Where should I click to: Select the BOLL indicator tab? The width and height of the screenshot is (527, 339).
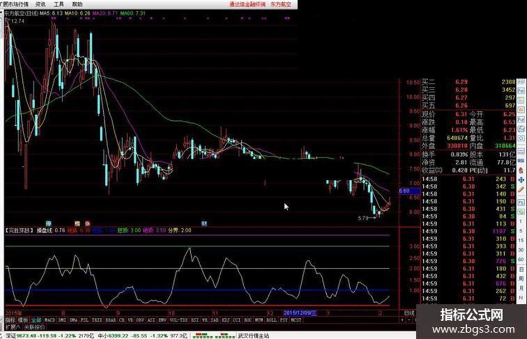point(272,320)
